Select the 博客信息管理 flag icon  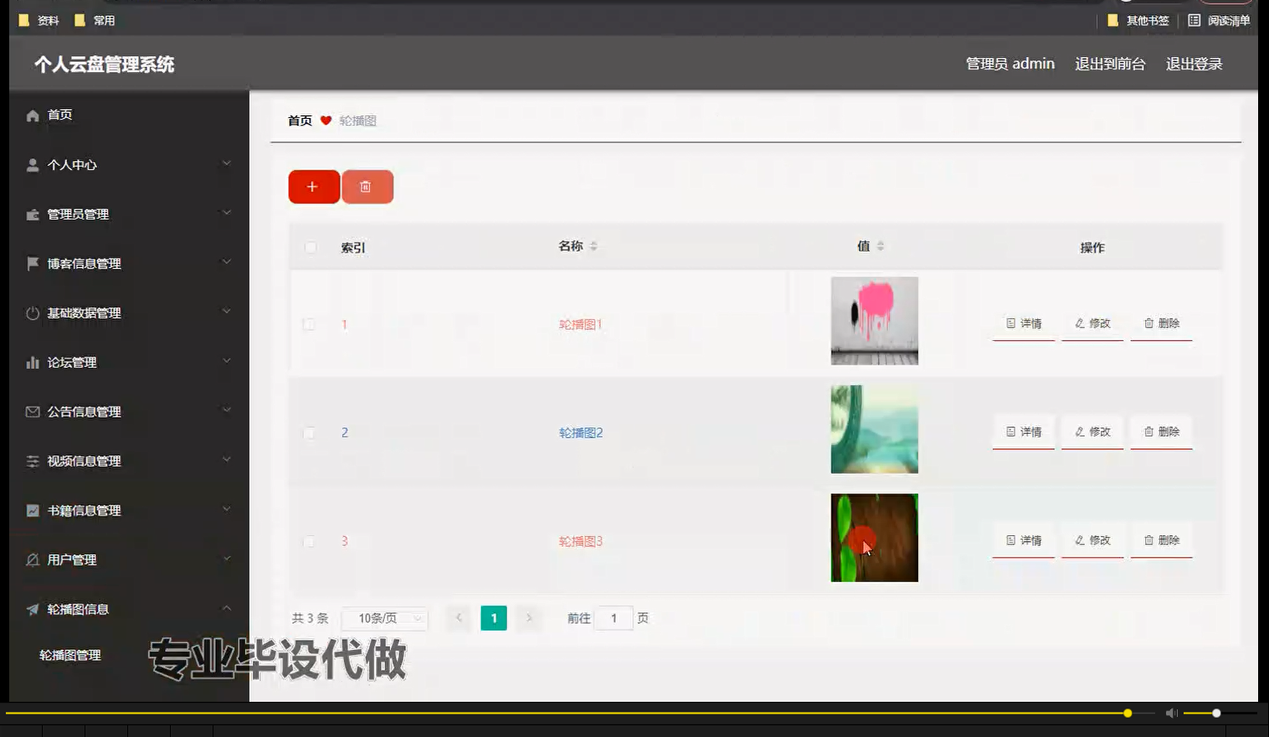[31, 263]
